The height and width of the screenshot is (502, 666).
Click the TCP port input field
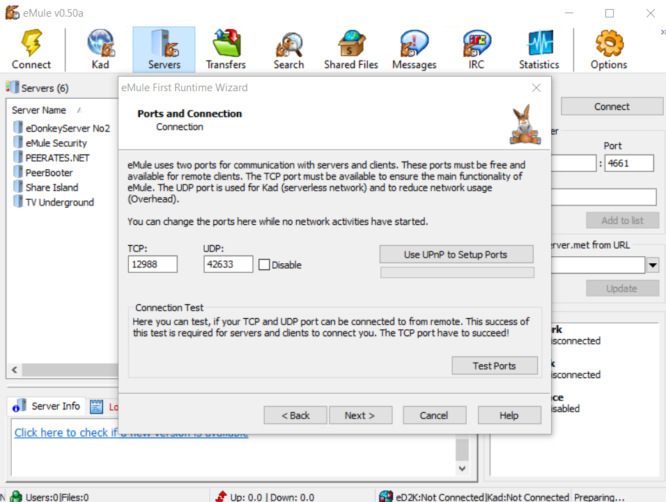click(x=153, y=264)
